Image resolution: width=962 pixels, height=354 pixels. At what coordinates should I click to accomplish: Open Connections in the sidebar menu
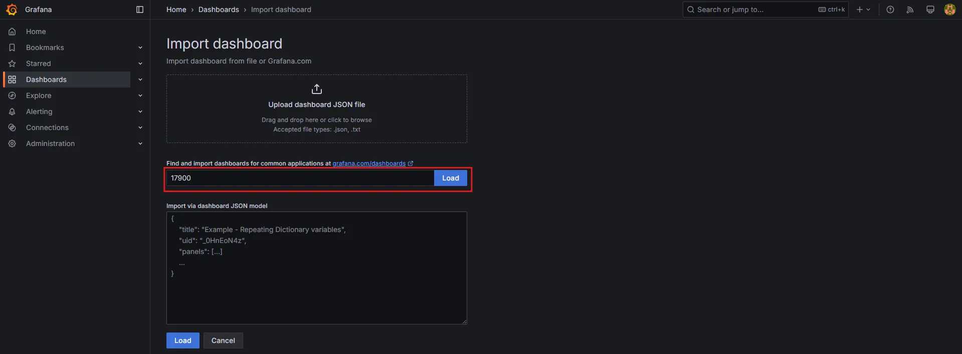(x=47, y=127)
